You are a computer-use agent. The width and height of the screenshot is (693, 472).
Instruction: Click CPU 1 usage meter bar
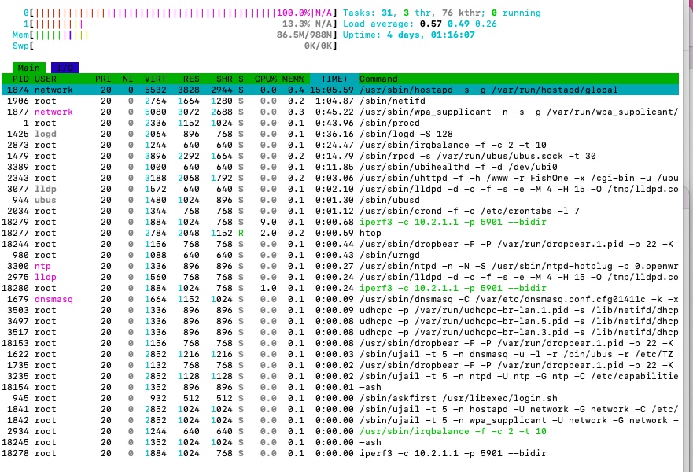(180, 24)
